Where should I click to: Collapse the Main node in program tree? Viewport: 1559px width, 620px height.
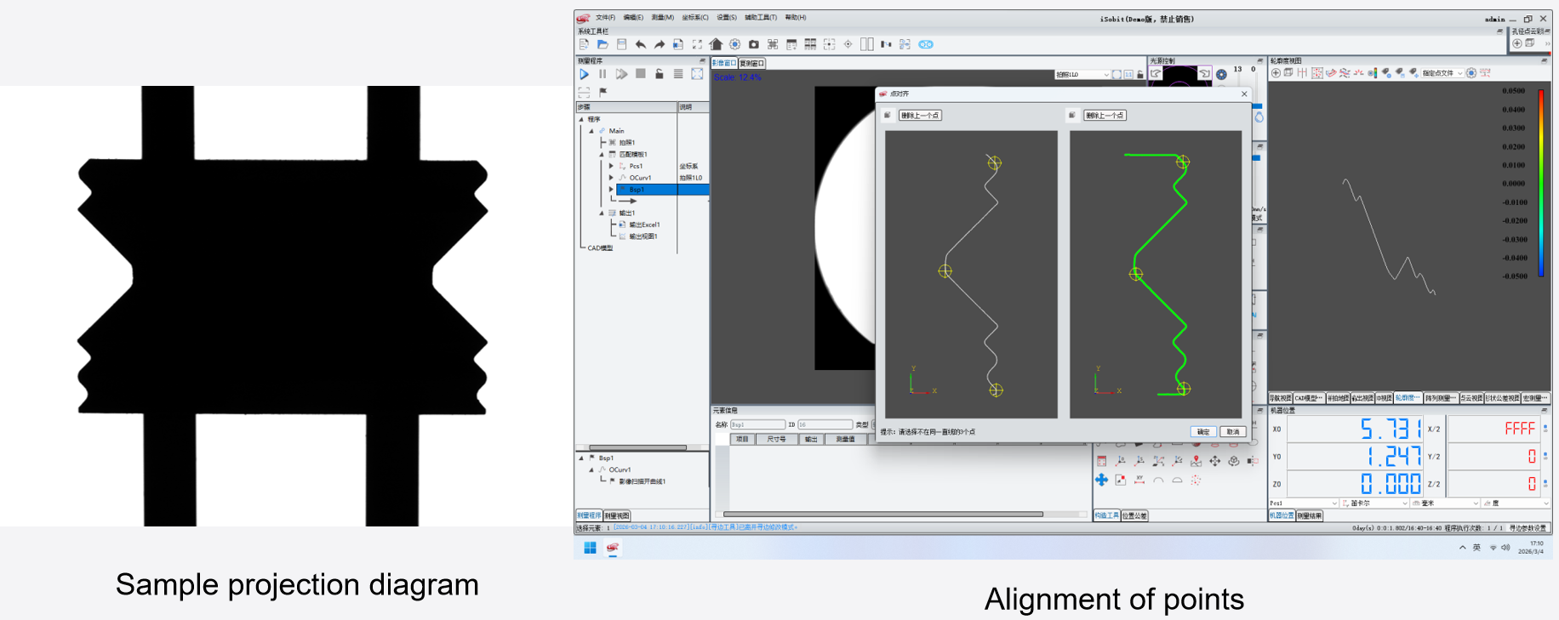591,131
